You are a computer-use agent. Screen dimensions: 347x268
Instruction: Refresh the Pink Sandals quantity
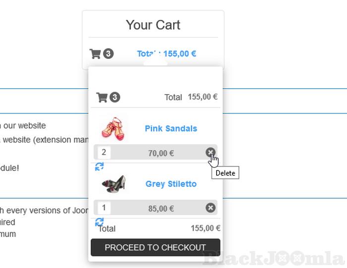click(x=99, y=166)
